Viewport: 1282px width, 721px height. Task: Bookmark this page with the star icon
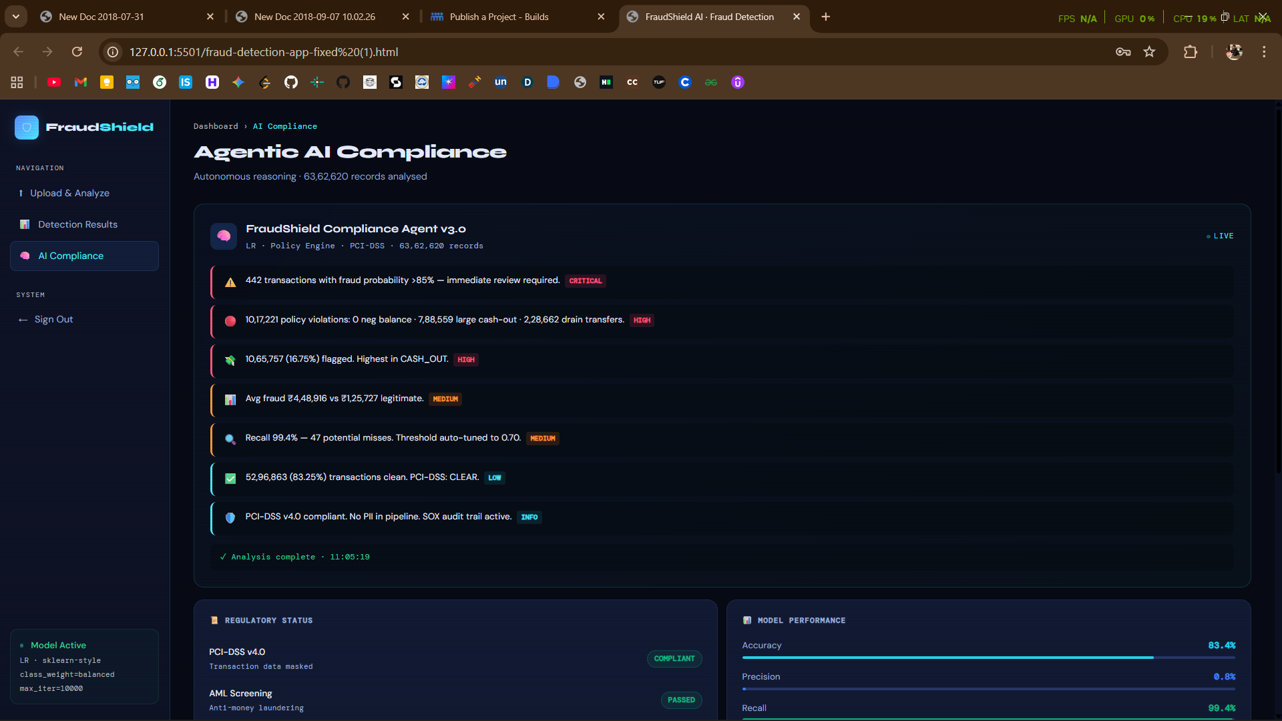pyautogui.click(x=1149, y=52)
